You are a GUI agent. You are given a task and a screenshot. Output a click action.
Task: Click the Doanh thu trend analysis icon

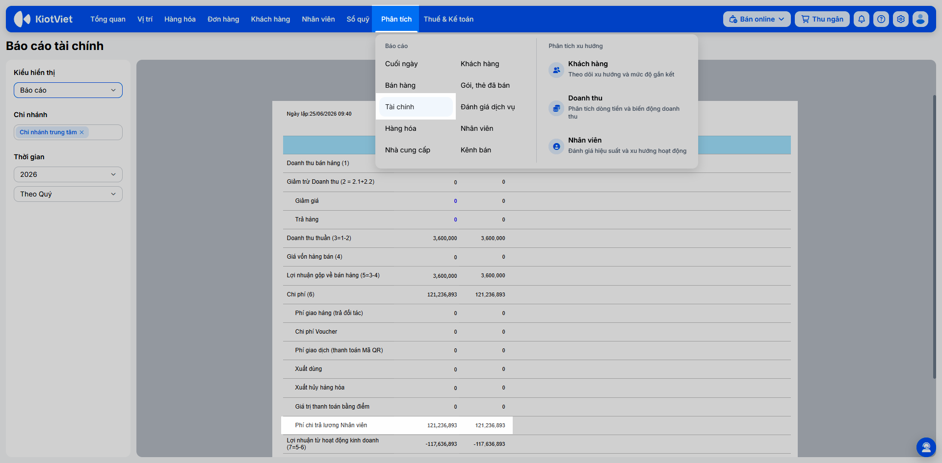(x=556, y=108)
